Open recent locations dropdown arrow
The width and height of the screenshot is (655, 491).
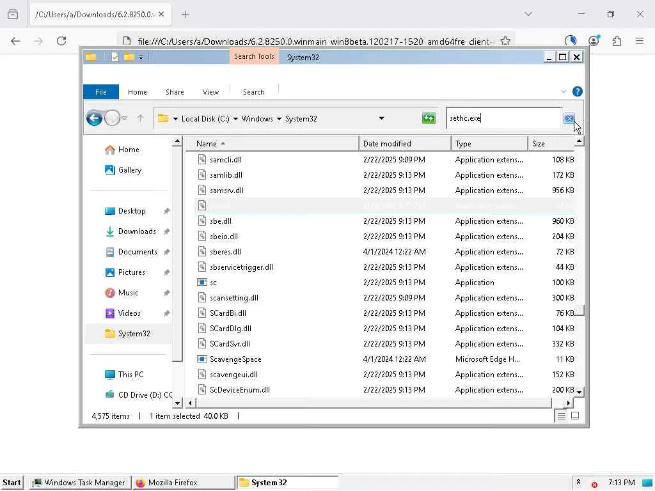click(125, 118)
